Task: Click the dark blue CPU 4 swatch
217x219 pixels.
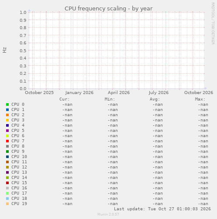Action: [x=7, y=125]
